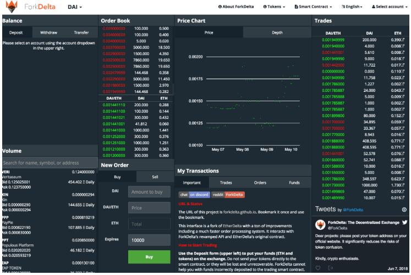Open the Important transactions tab
This screenshot has width=411, height=275.
pos(191,183)
